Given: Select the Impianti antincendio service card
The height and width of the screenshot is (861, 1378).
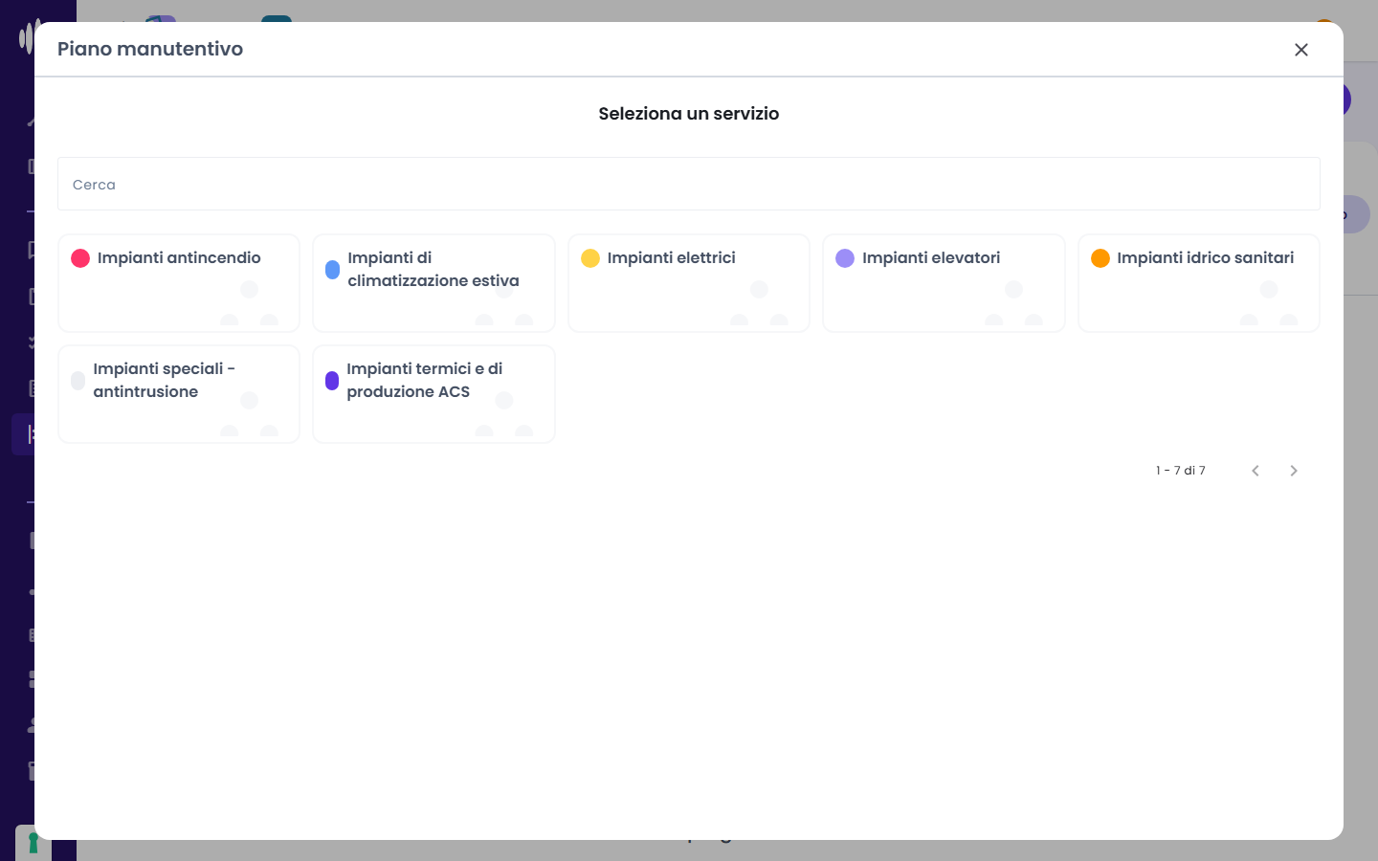Looking at the screenshot, I should (179, 283).
